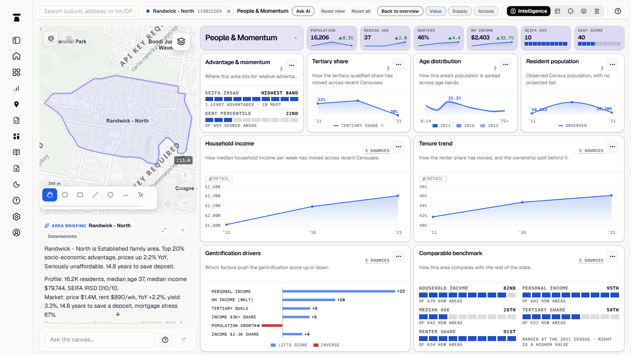Select the pointer selection tool
Viewport: 631px width, 355px height.
point(141,195)
